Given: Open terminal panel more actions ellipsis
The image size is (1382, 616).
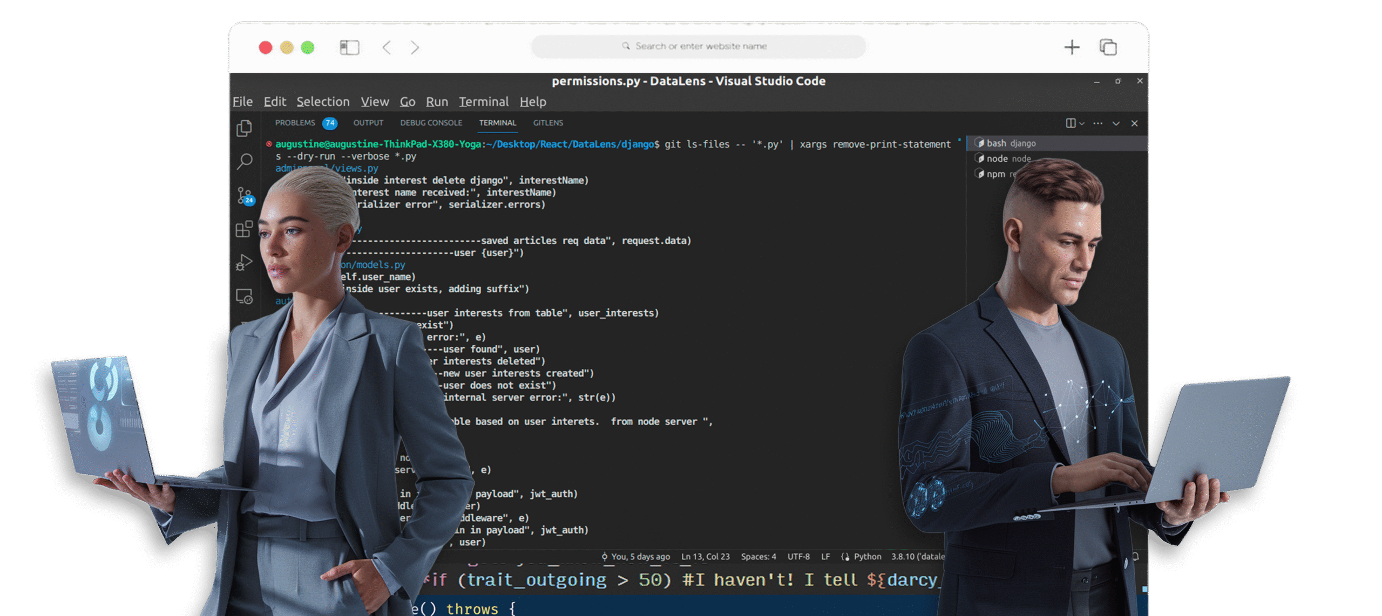Looking at the screenshot, I should coord(1098,123).
